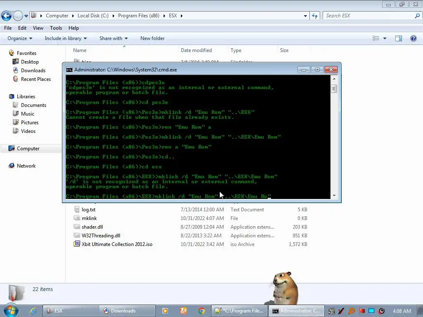Click the cmd window scrollbar thumb
423x317 pixels.
(x=334, y=89)
